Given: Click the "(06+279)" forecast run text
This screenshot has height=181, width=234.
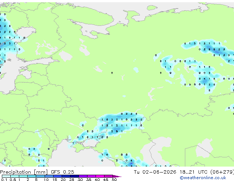Looking at the screenshot, I should [222, 172].
